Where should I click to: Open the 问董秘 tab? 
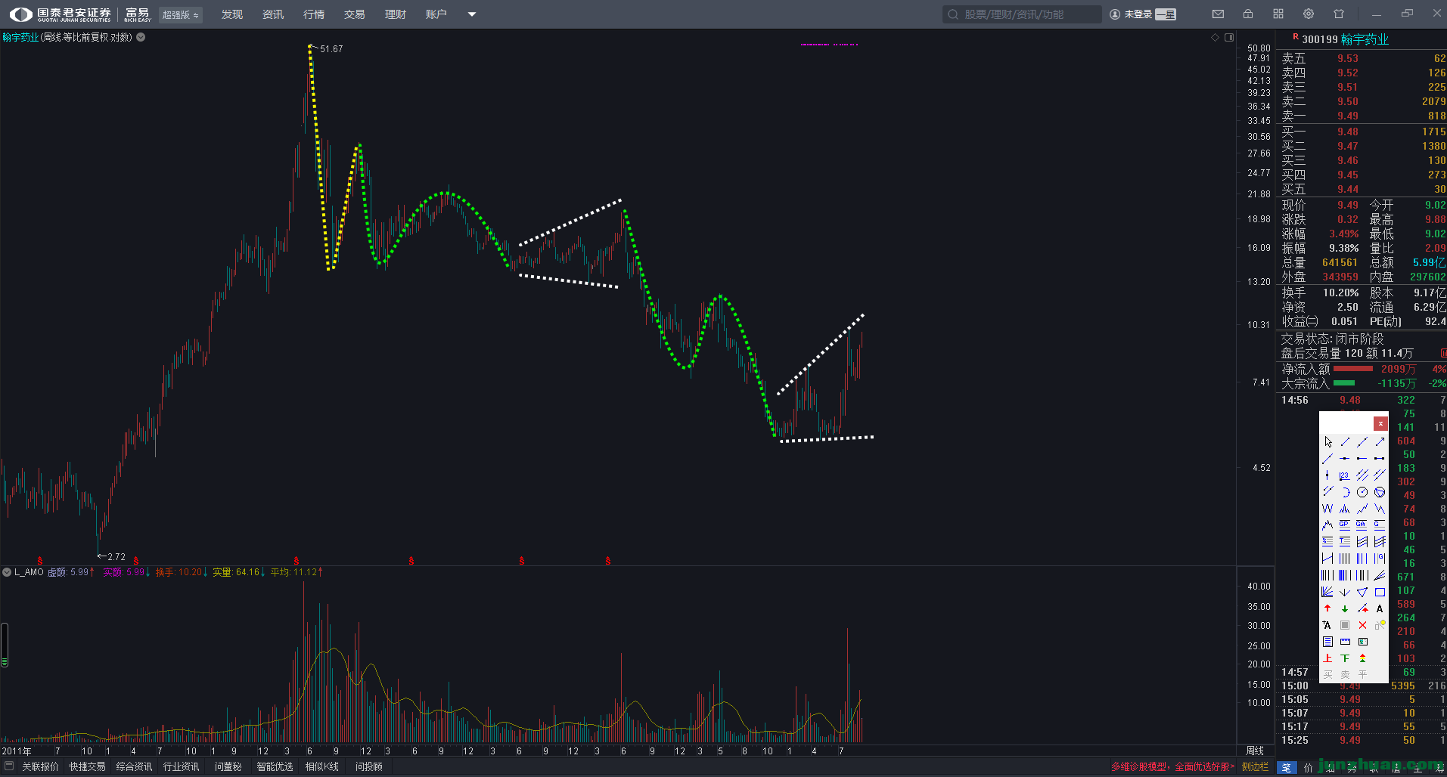[x=228, y=766]
